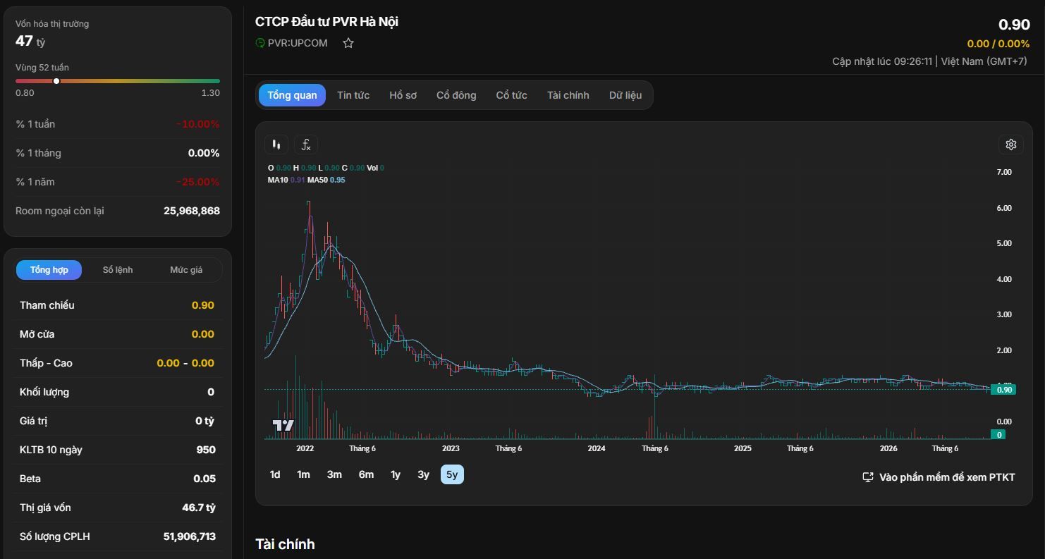The width and height of the screenshot is (1045, 559).
Task: Set chart range to 5y
Action: 452,474
